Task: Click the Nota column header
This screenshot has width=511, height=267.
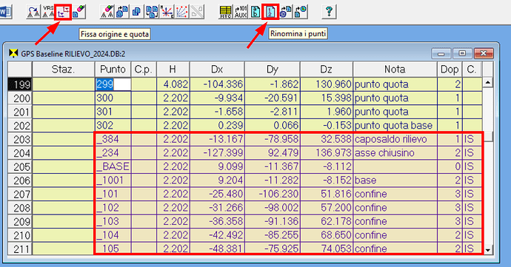Action: click(x=395, y=70)
